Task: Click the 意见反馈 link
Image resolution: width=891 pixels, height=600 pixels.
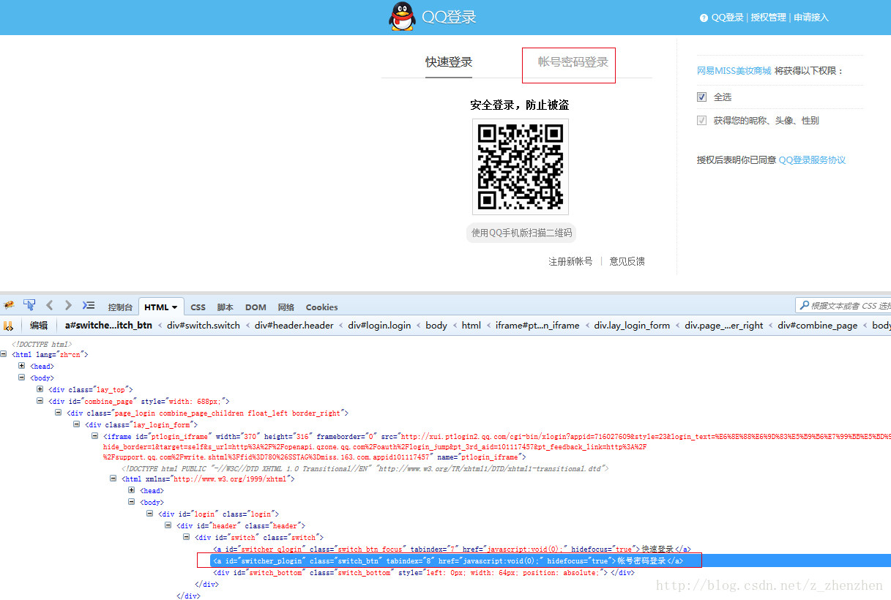Action: coord(627,261)
